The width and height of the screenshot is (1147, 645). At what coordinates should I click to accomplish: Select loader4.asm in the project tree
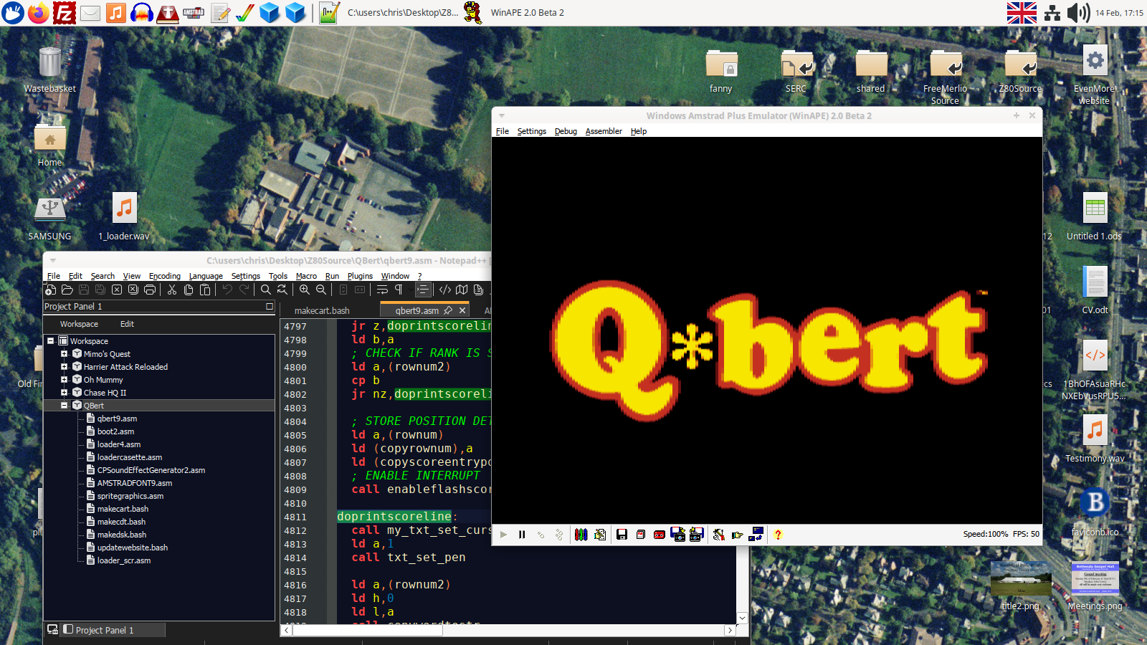coord(119,444)
